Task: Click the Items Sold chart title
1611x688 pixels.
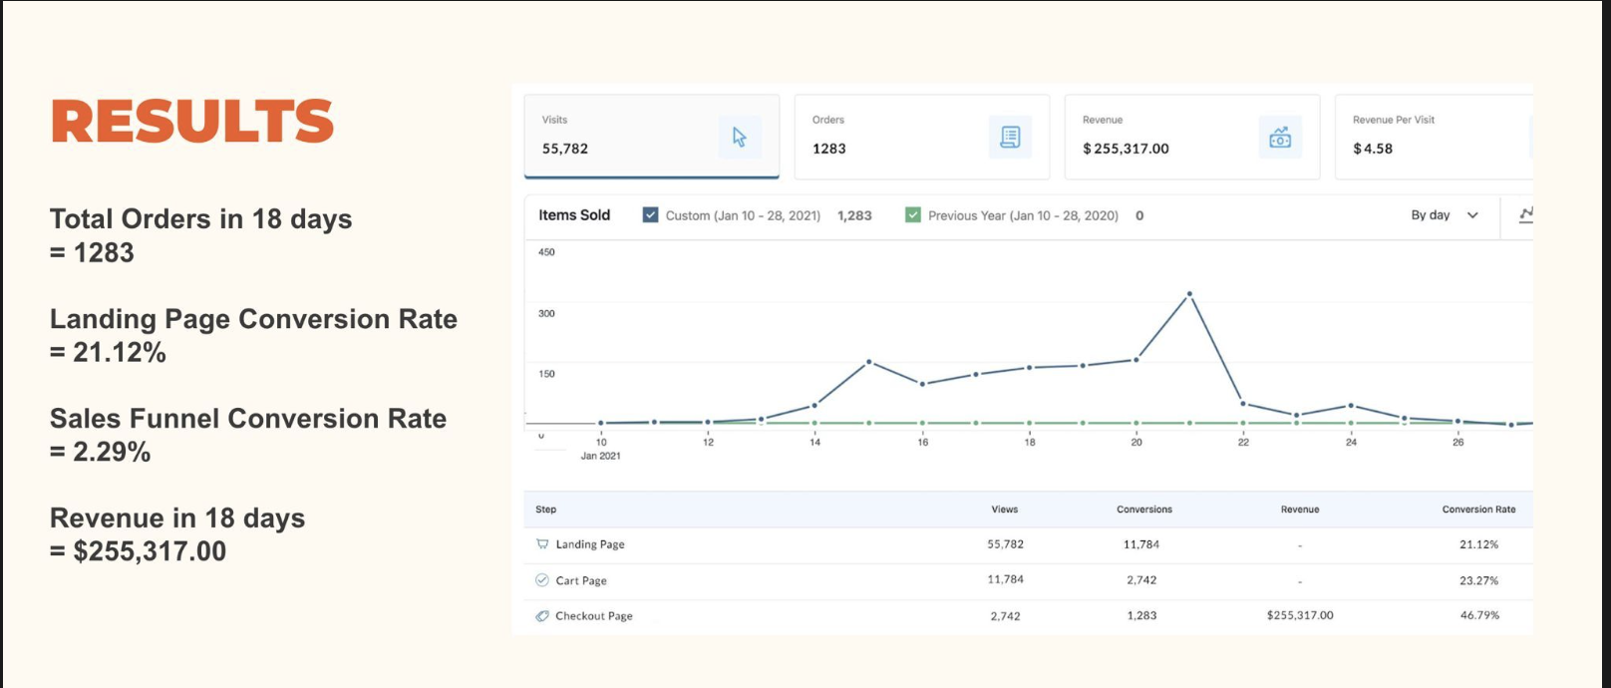Action: (574, 215)
